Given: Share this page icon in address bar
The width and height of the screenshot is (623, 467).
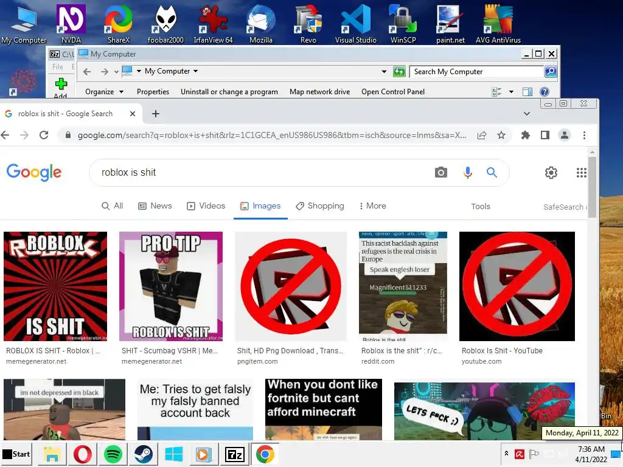Looking at the screenshot, I should (x=482, y=135).
